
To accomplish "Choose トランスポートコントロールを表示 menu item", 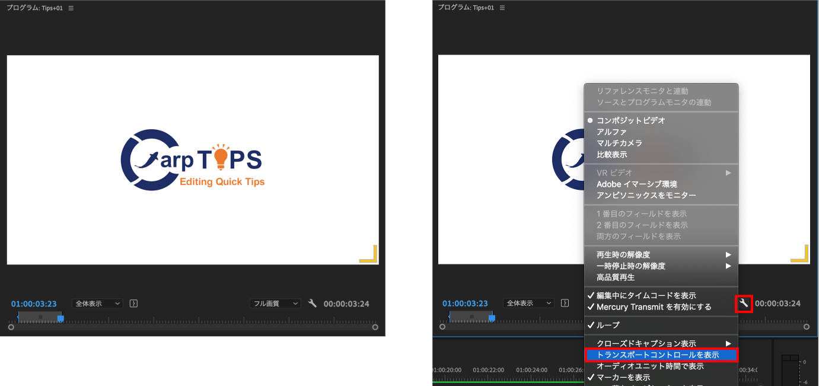I will (x=661, y=355).
